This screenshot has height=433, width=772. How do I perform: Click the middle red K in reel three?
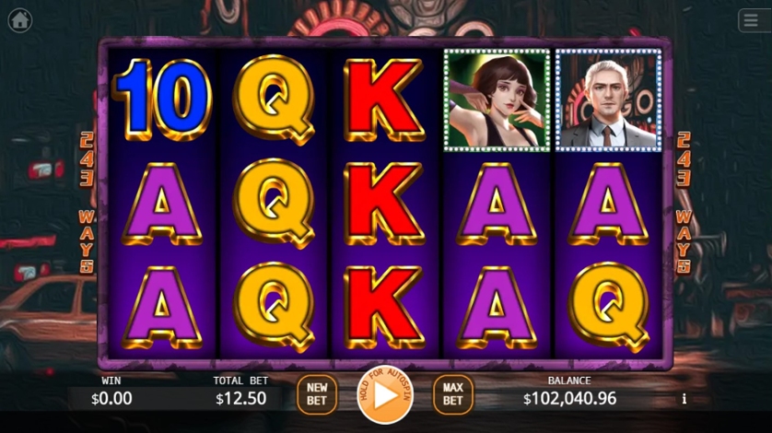384,204
